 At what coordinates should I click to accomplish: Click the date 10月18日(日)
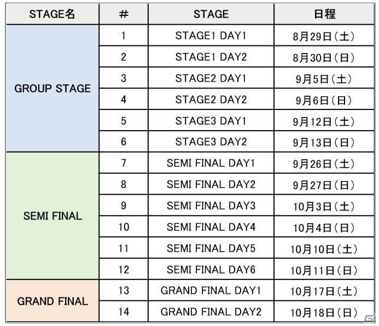pos(324,312)
